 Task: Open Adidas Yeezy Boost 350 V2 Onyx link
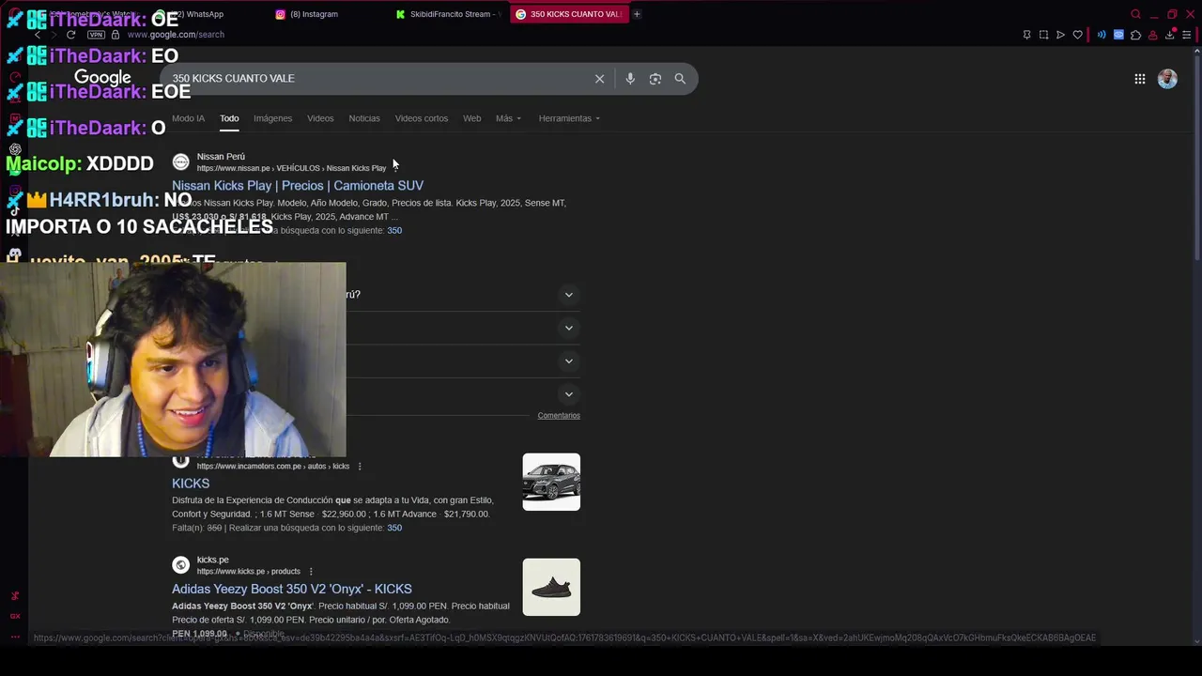coord(292,589)
